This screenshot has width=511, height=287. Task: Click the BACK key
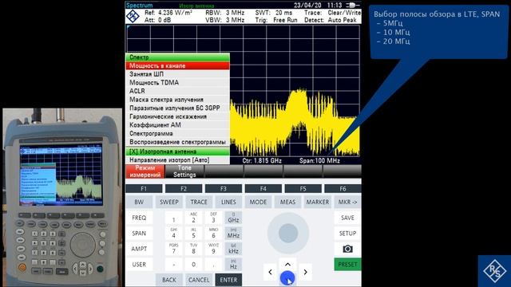tap(168, 280)
